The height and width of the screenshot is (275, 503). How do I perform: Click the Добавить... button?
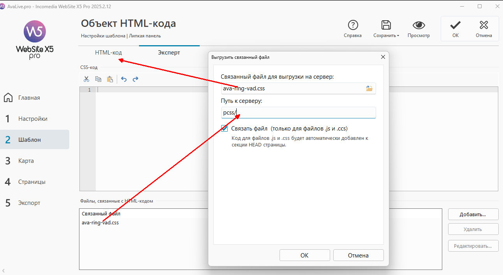coord(473,214)
